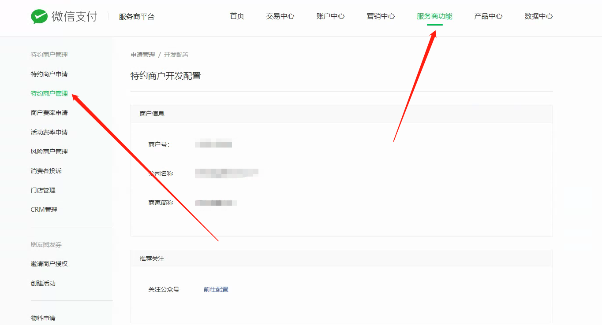Switch to 交易中心 tab
Viewport: 602px width, 325px height.
click(280, 16)
